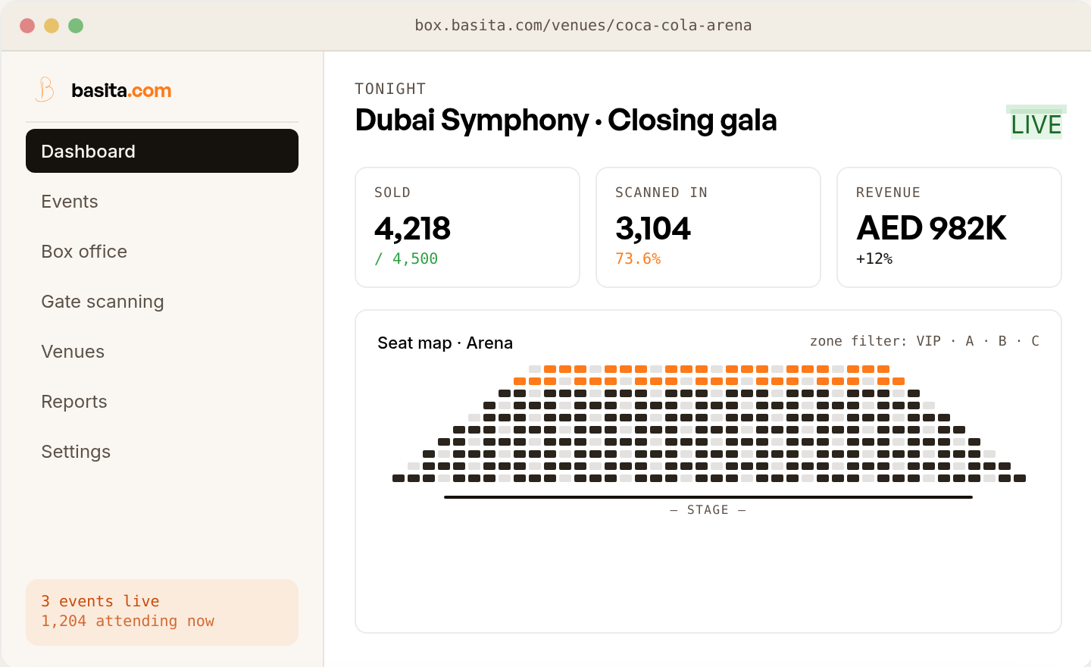
Task: Click the basita.com brand name text
Action: point(121,90)
